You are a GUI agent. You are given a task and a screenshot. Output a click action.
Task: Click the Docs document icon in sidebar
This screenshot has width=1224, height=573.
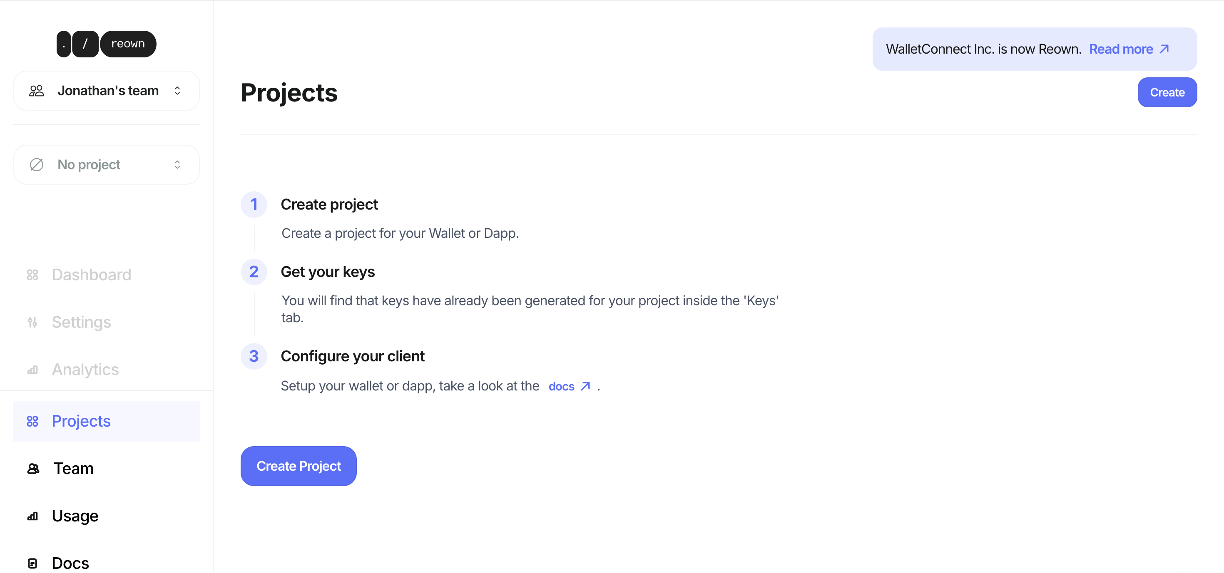coord(32,563)
